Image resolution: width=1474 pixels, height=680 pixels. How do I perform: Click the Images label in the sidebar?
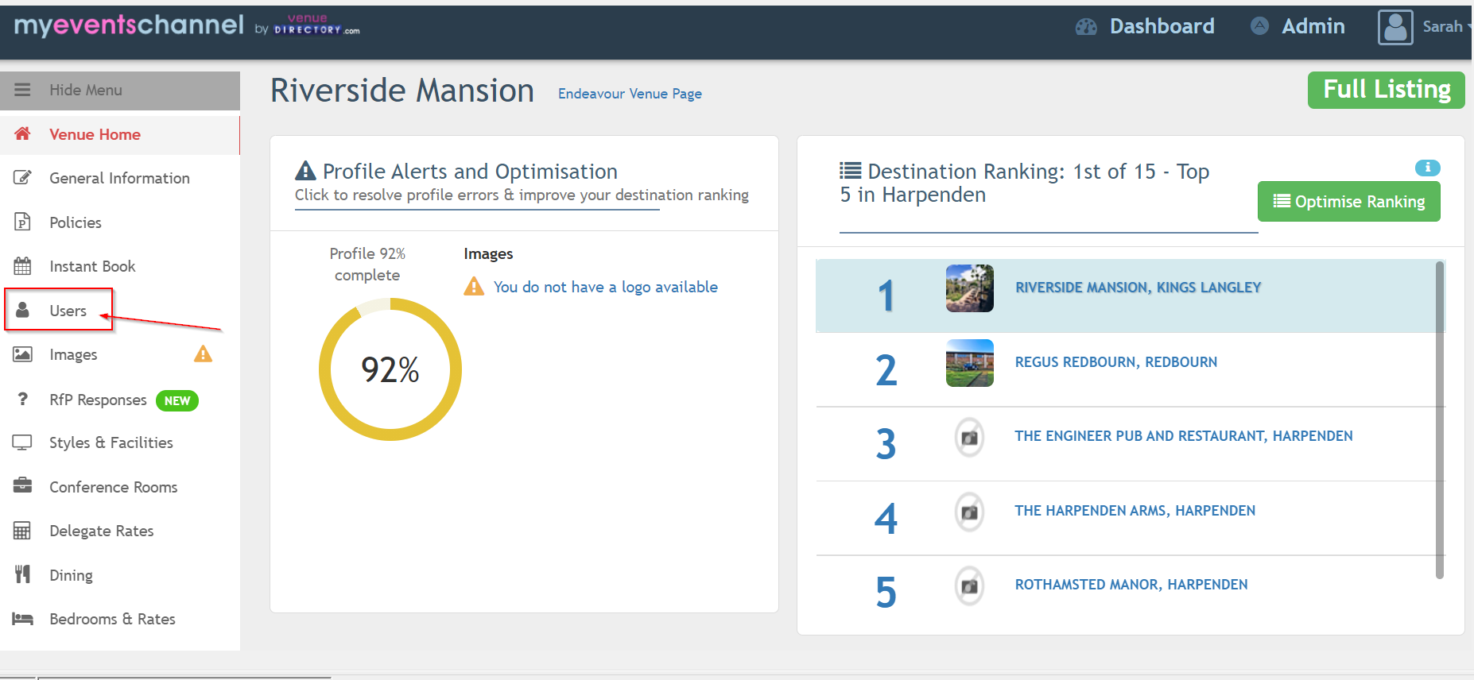[x=73, y=355]
